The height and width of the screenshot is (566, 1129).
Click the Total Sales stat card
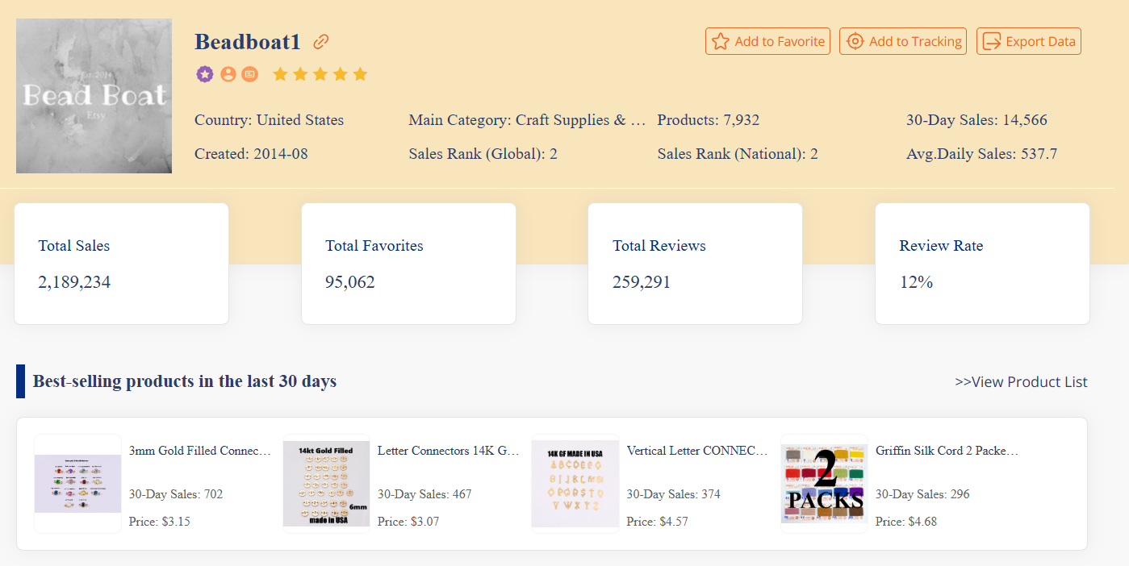(121, 264)
